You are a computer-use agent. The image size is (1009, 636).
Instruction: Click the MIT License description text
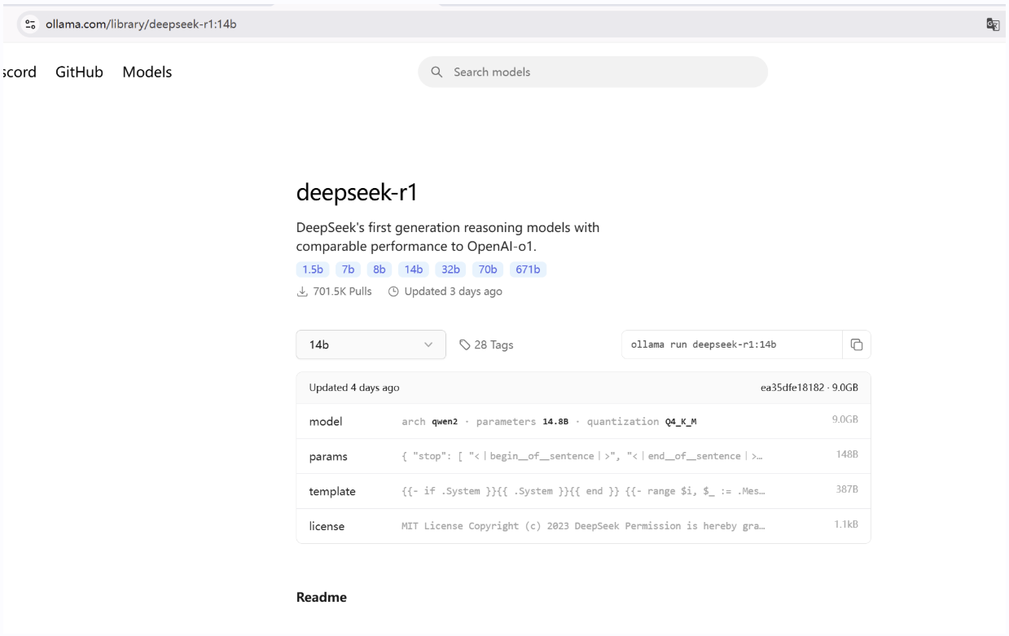tap(584, 526)
